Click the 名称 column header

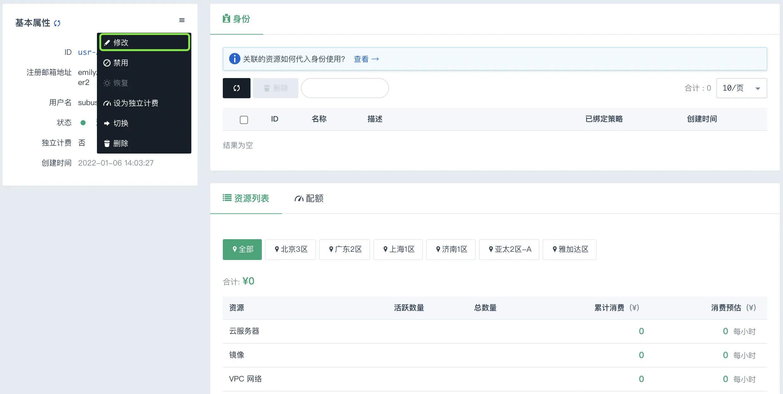(x=319, y=119)
